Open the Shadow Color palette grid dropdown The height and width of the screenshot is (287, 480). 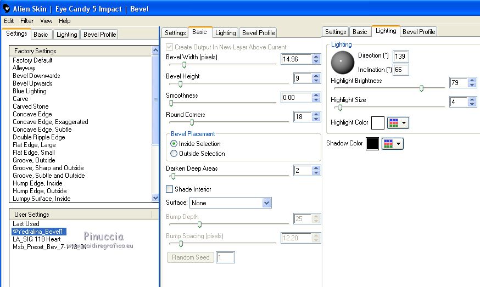tap(393, 144)
